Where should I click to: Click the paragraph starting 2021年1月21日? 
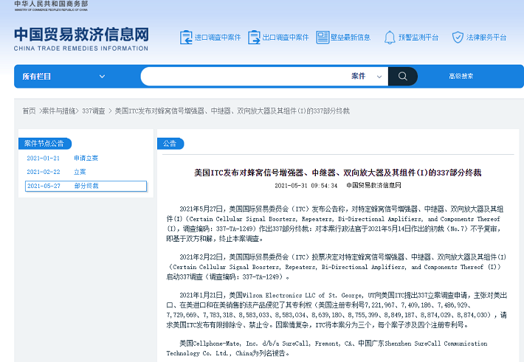337,310
